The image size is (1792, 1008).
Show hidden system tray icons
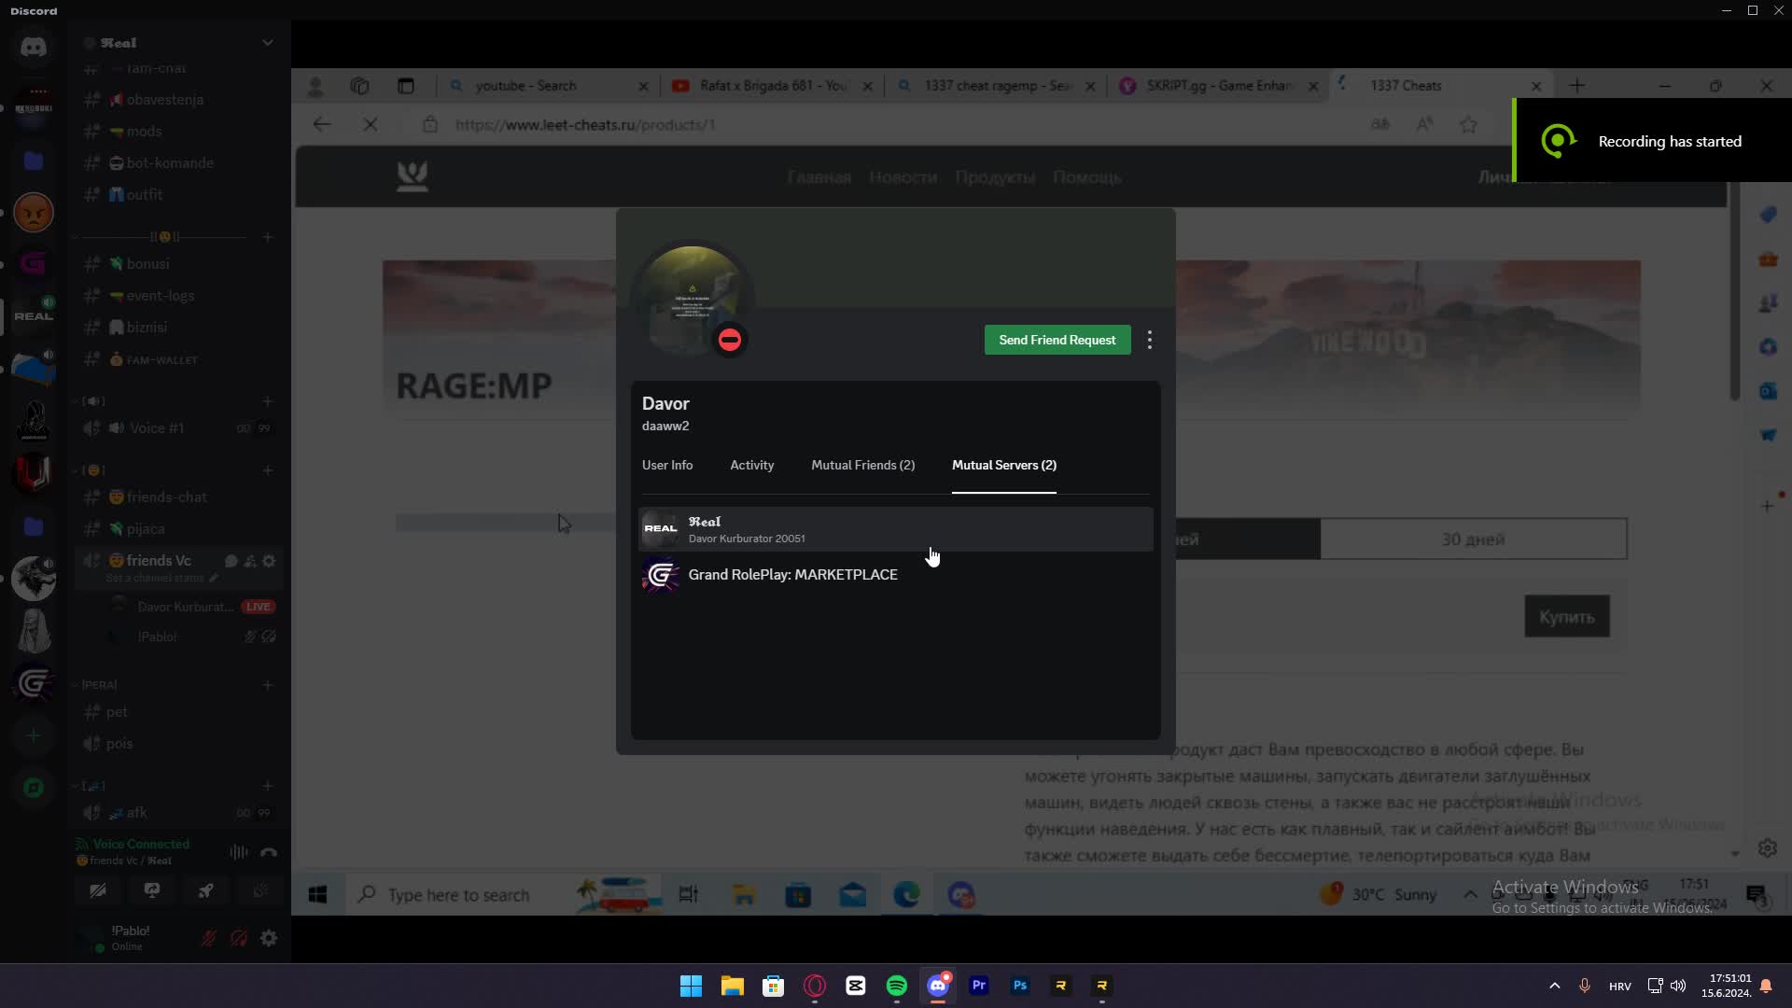(x=1555, y=986)
